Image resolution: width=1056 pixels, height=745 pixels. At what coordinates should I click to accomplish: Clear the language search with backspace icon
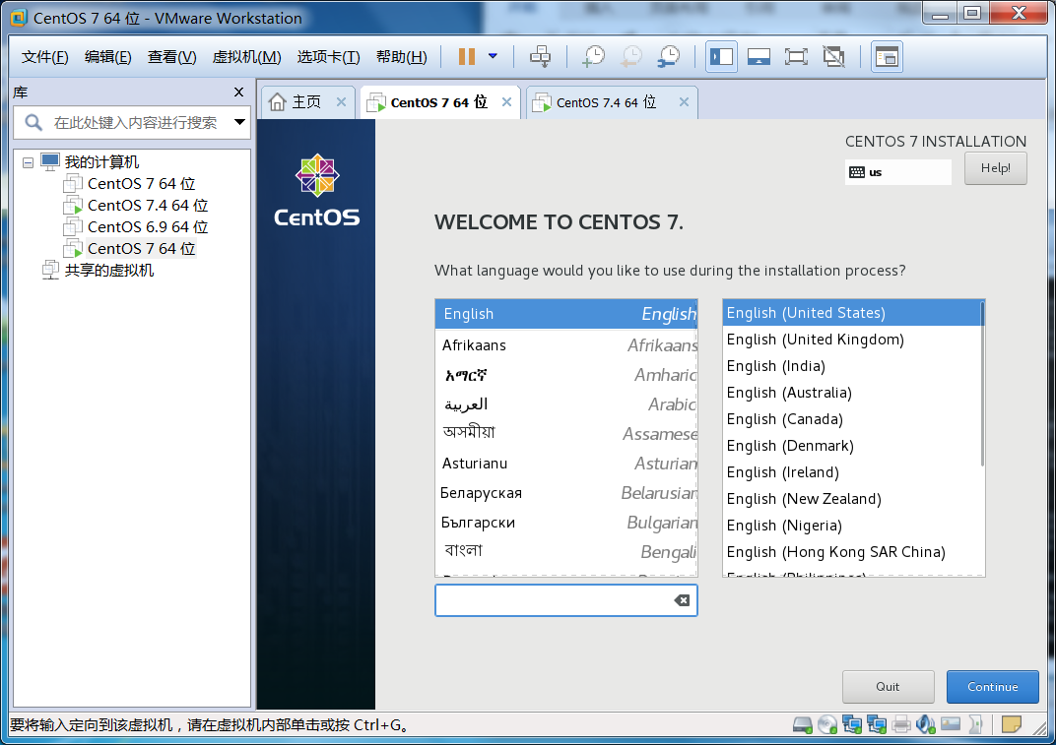pos(682,600)
